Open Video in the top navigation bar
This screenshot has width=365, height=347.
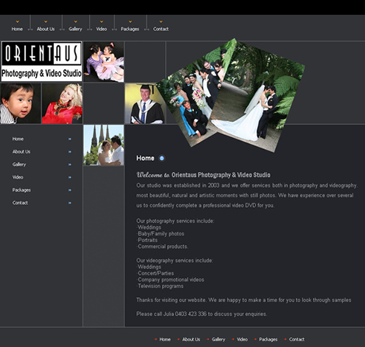102,29
